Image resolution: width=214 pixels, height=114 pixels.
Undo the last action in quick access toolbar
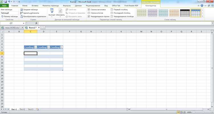click(9, 2)
